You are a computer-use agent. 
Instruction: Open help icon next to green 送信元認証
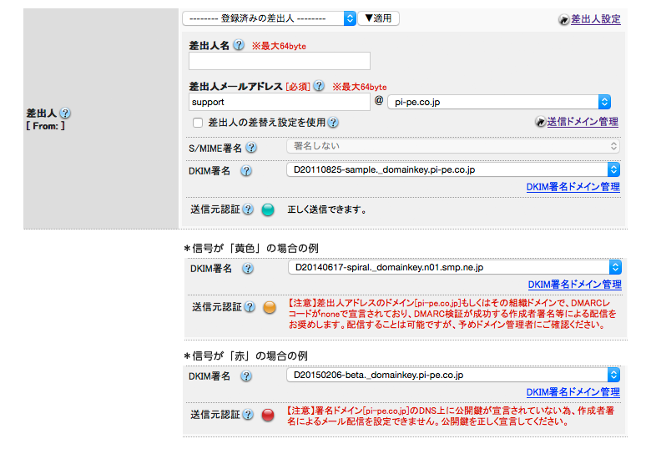click(x=248, y=209)
